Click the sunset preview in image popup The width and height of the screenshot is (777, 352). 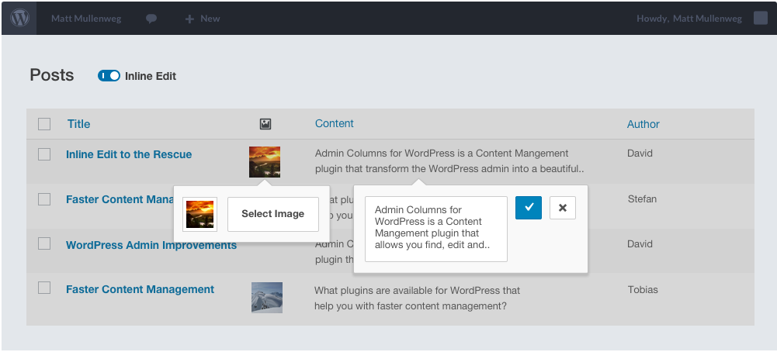coord(199,214)
